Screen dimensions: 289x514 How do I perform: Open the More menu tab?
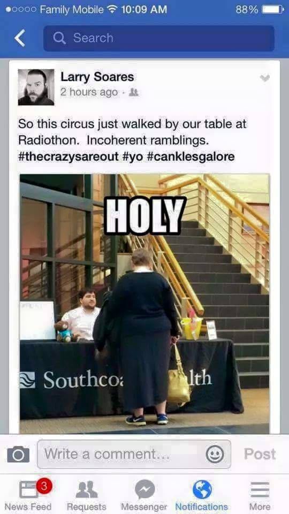(260, 495)
